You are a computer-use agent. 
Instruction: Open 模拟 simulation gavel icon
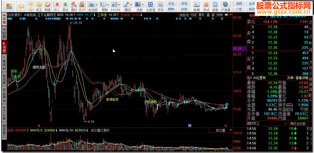pyautogui.click(x=74, y=4)
